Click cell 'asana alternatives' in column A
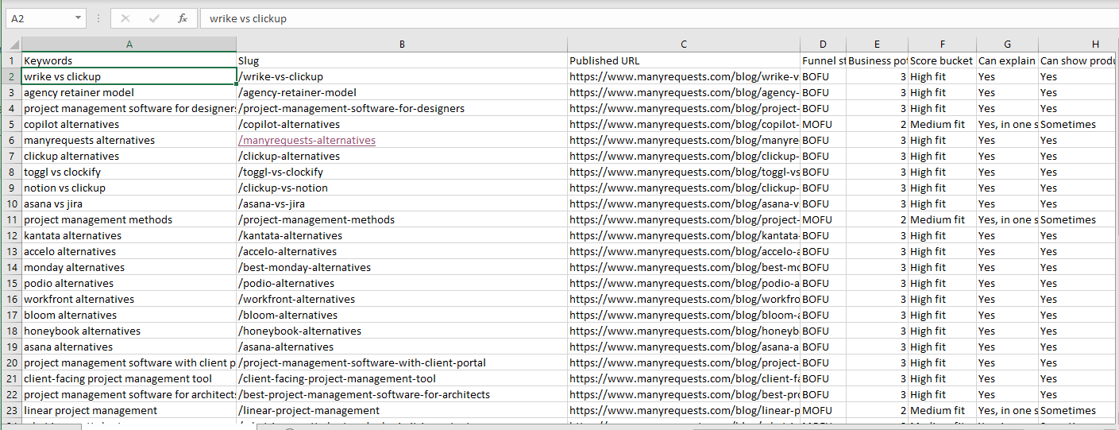 coord(129,347)
